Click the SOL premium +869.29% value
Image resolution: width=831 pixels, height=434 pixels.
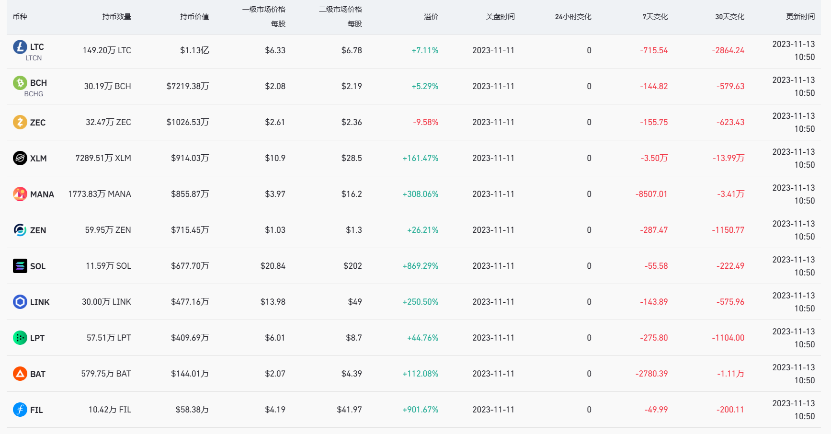[x=420, y=266]
